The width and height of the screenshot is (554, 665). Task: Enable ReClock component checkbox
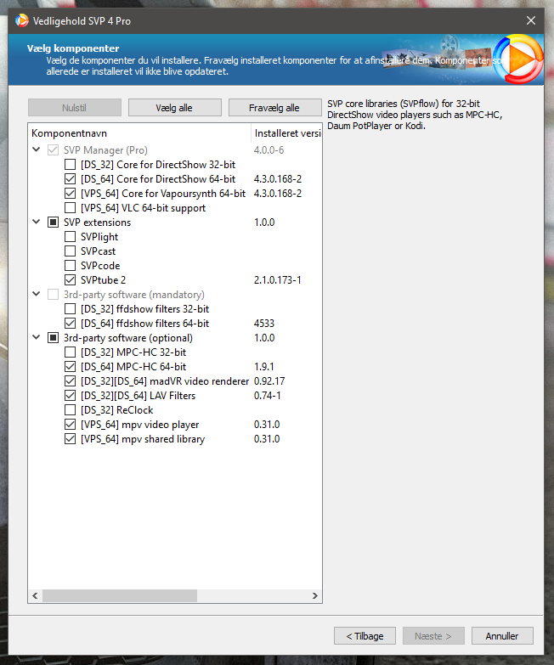click(71, 410)
